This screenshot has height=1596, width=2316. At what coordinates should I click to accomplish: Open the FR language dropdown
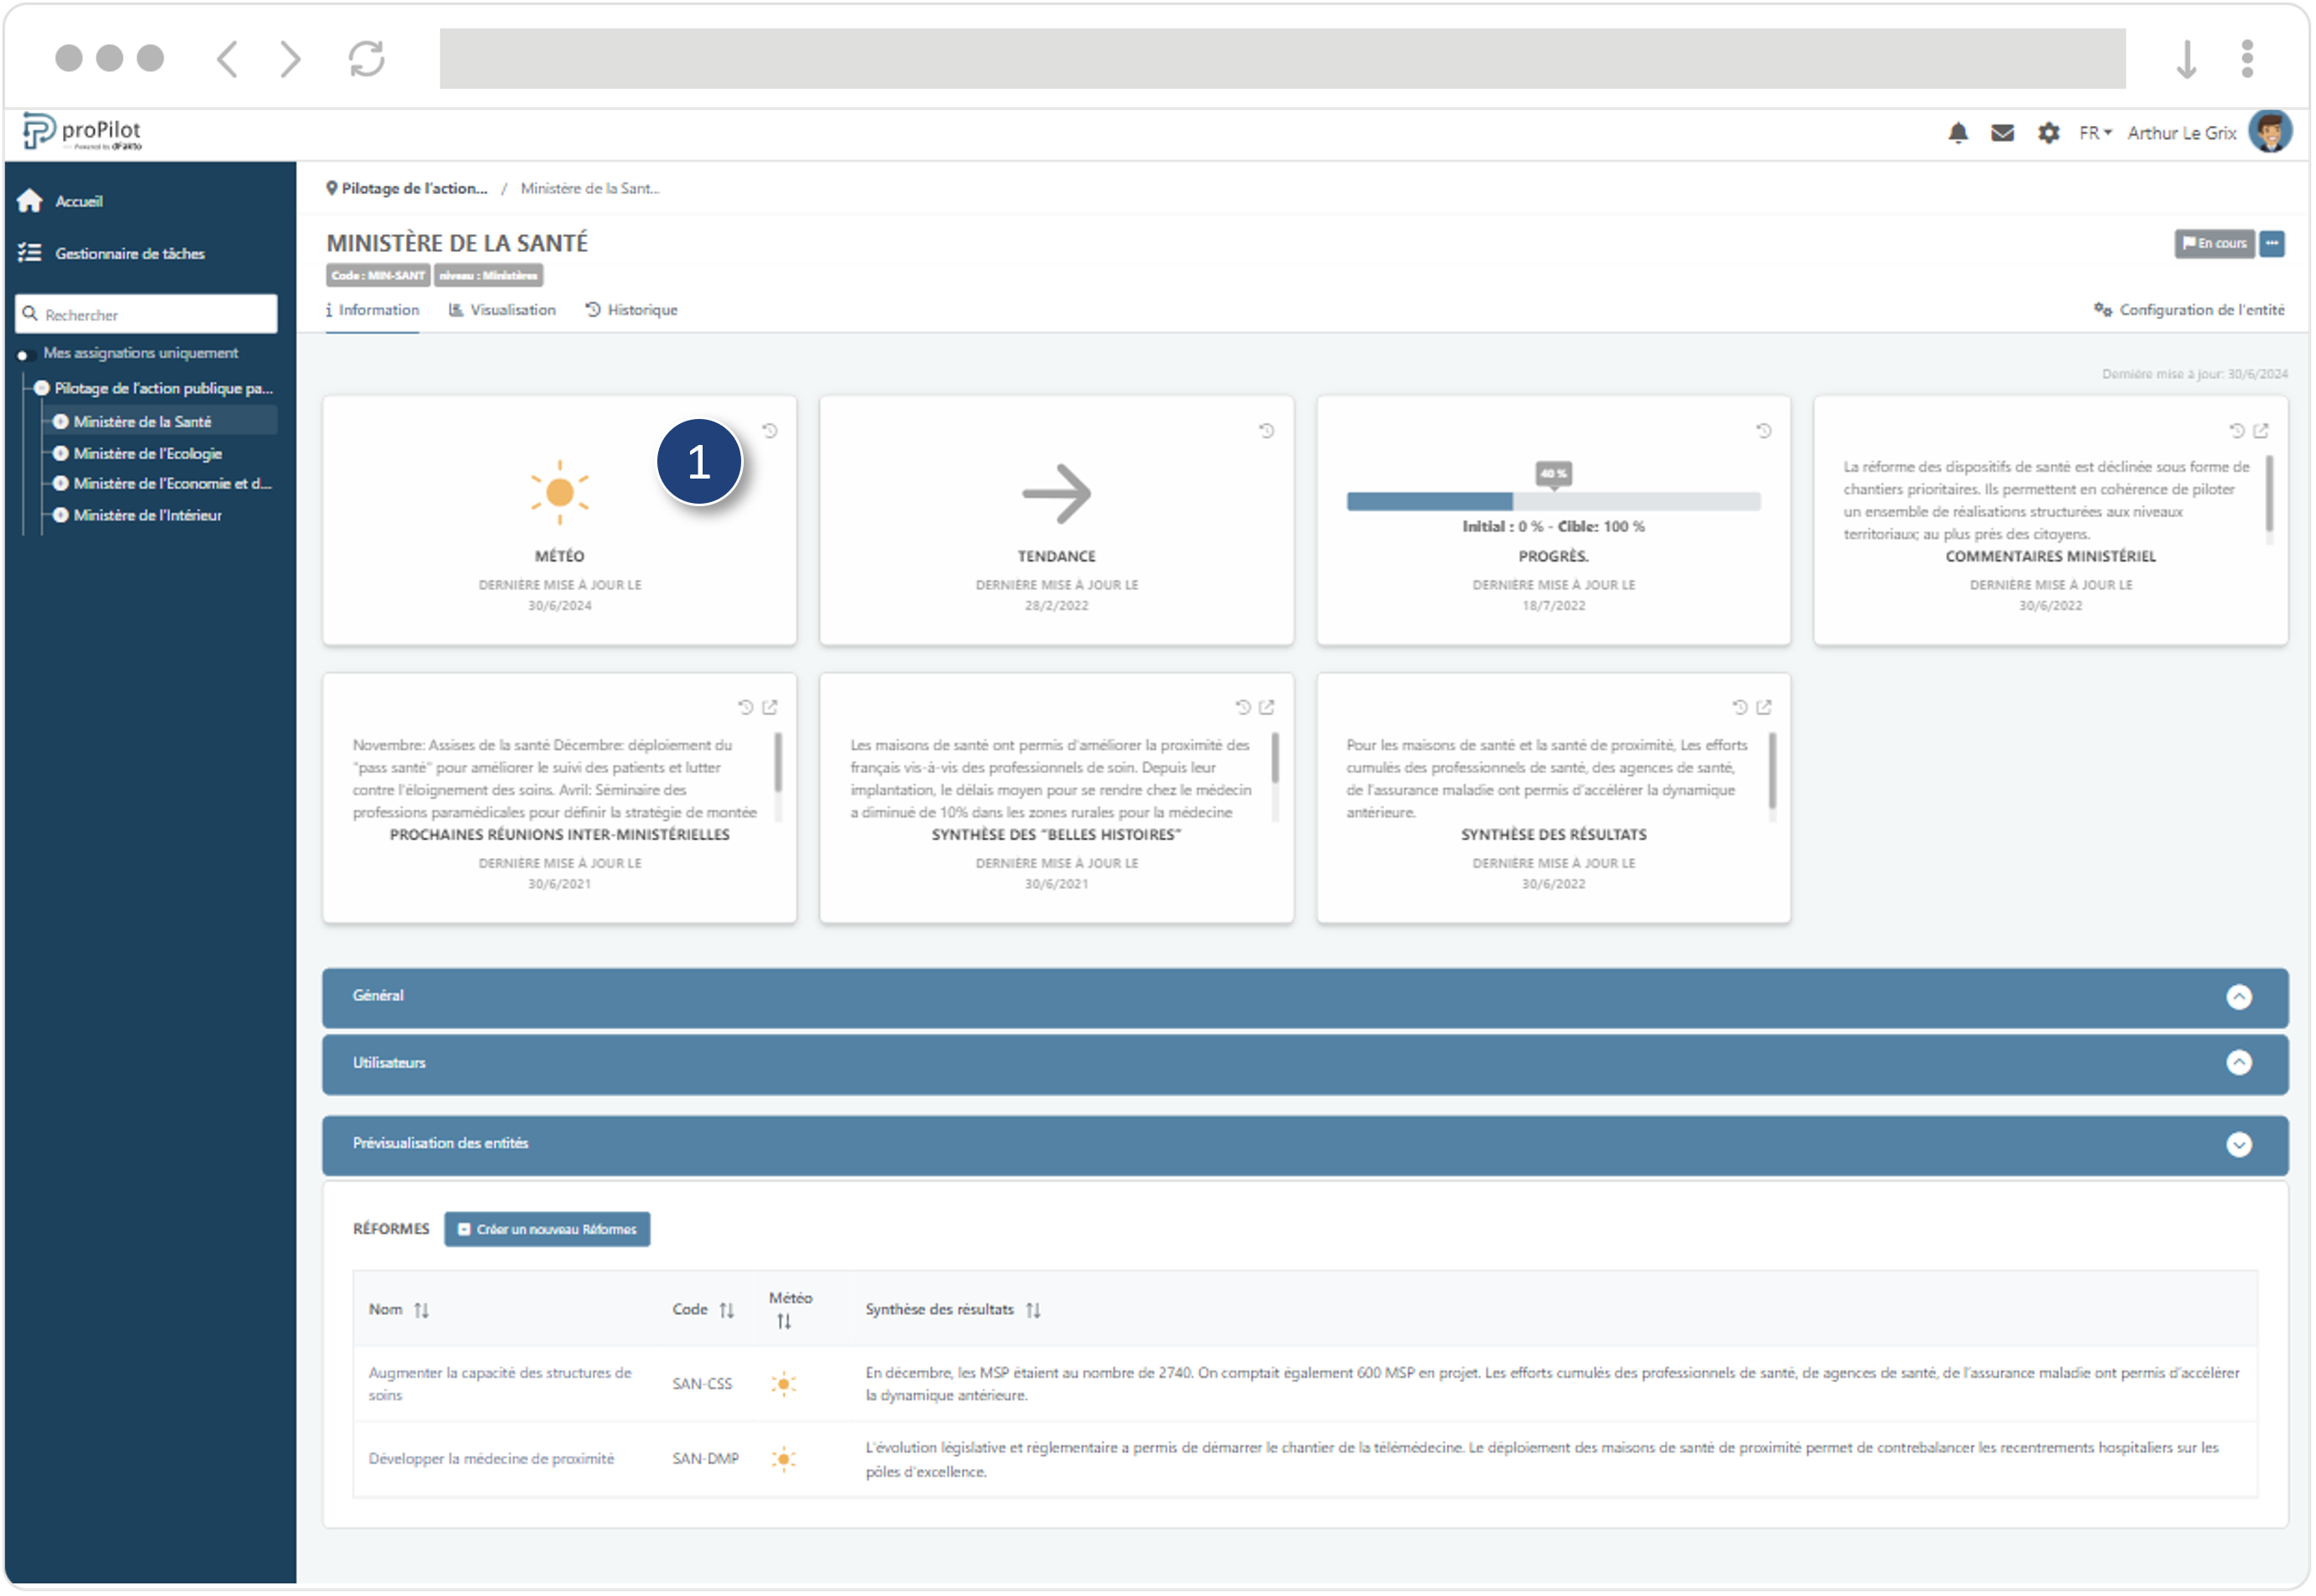[x=2095, y=133]
